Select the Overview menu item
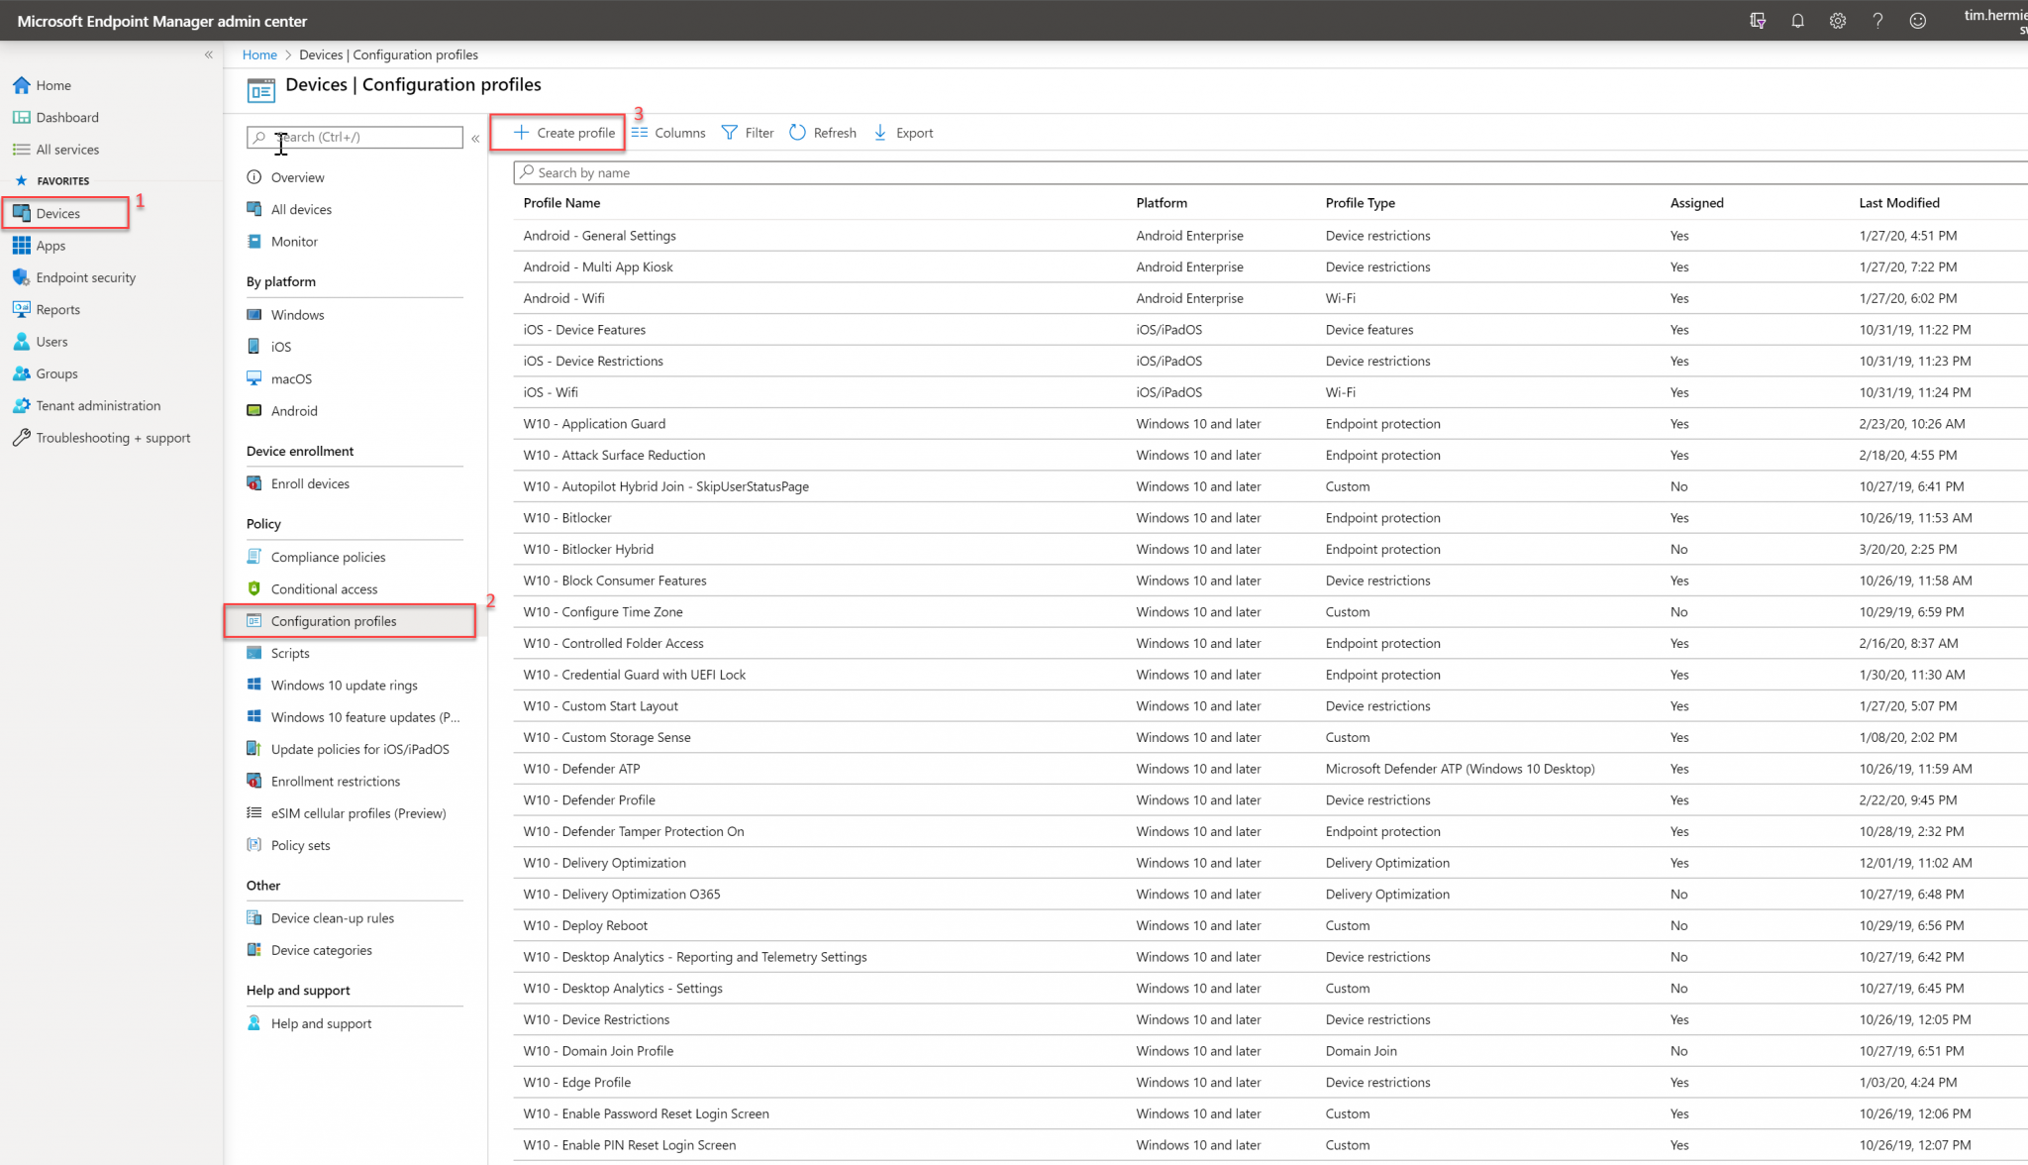 tap(298, 177)
